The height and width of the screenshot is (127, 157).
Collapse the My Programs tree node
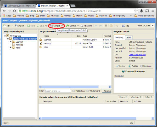[5, 36]
